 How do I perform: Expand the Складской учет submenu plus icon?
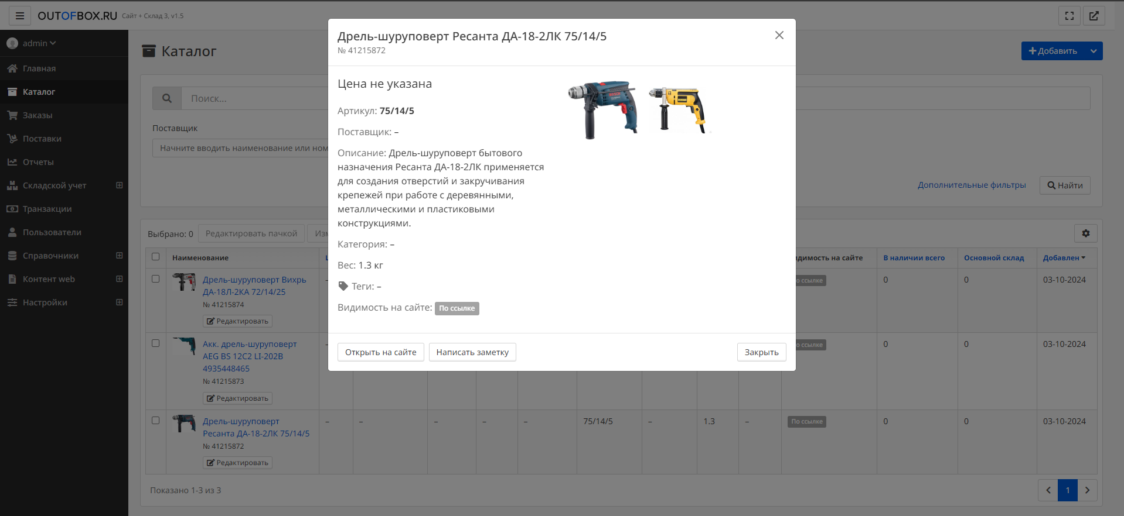tap(120, 185)
